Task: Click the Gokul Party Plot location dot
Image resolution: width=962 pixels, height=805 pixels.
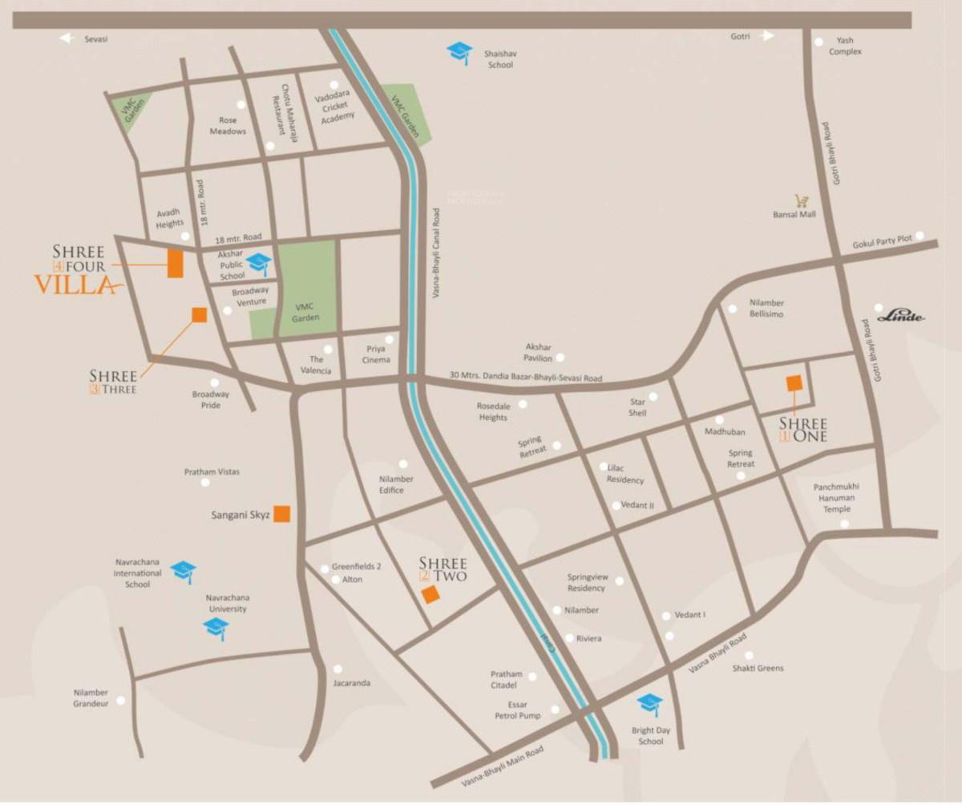Action: [x=920, y=236]
